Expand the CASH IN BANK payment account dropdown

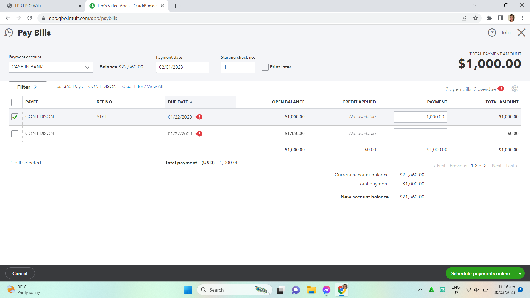pyautogui.click(x=87, y=67)
